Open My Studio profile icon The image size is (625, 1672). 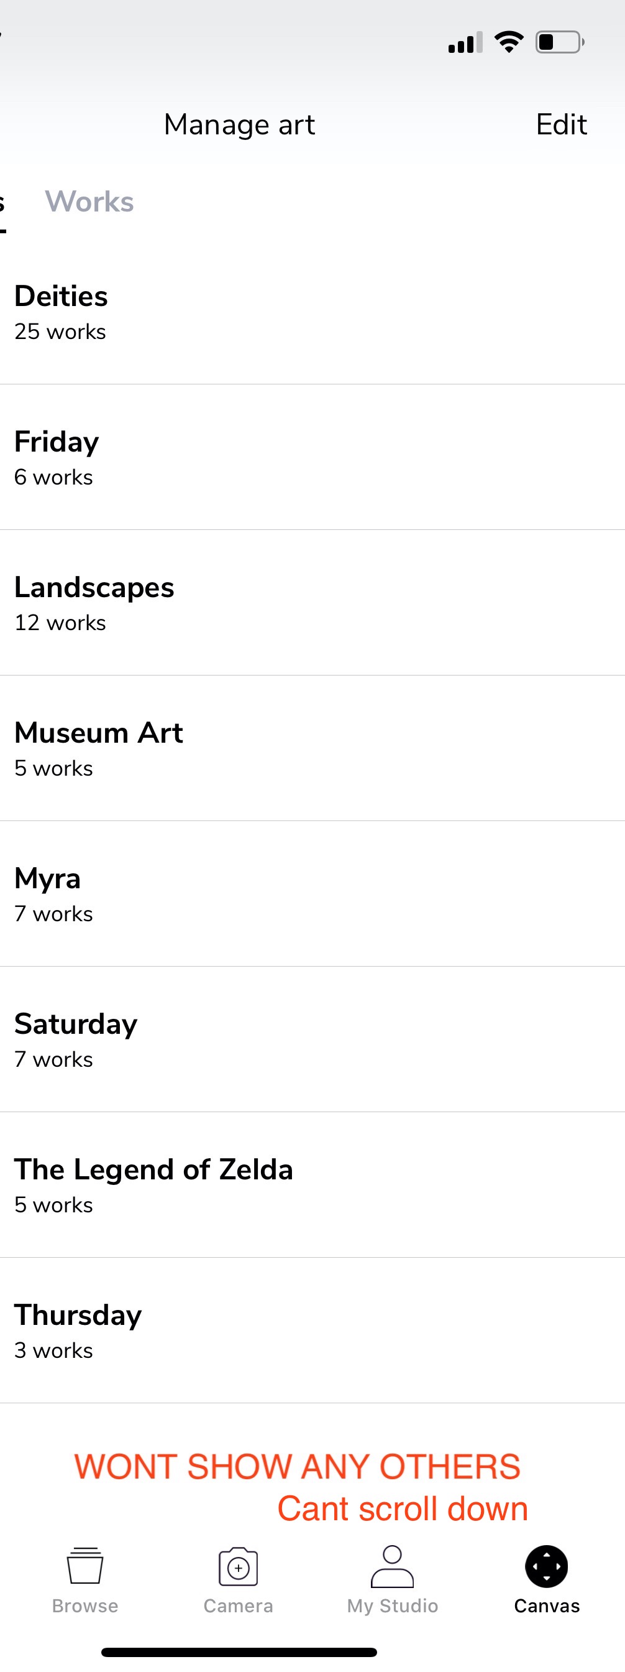(x=392, y=1566)
